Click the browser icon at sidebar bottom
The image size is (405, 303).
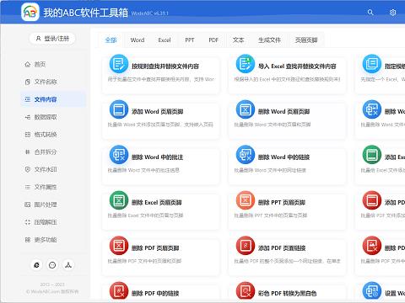(x=36, y=265)
